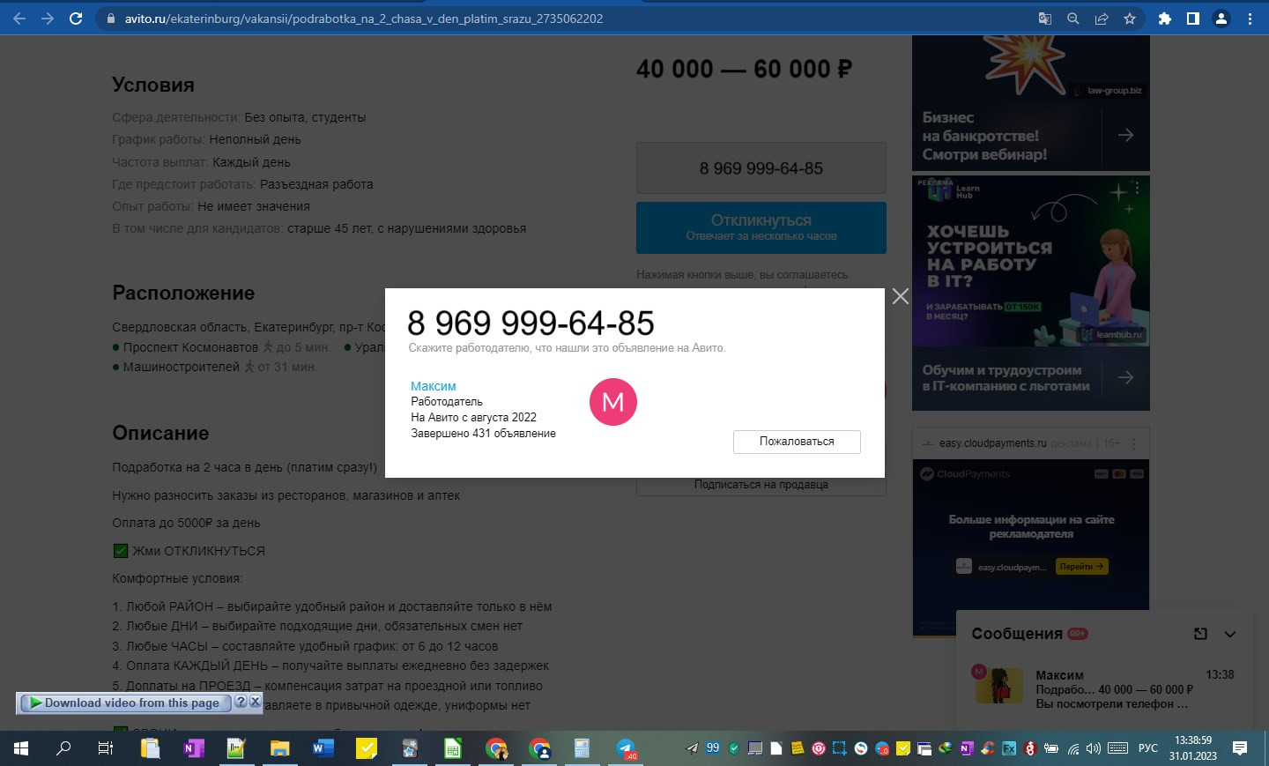Click Машиностроителей metro station text
Image resolution: width=1269 pixels, height=766 pixels.
tap(182, 367)
